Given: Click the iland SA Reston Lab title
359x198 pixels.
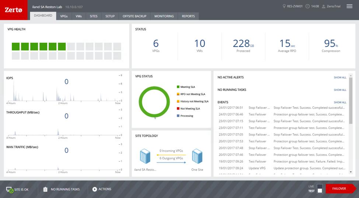Looking at the screenshot, I should (x=47, y=7).
